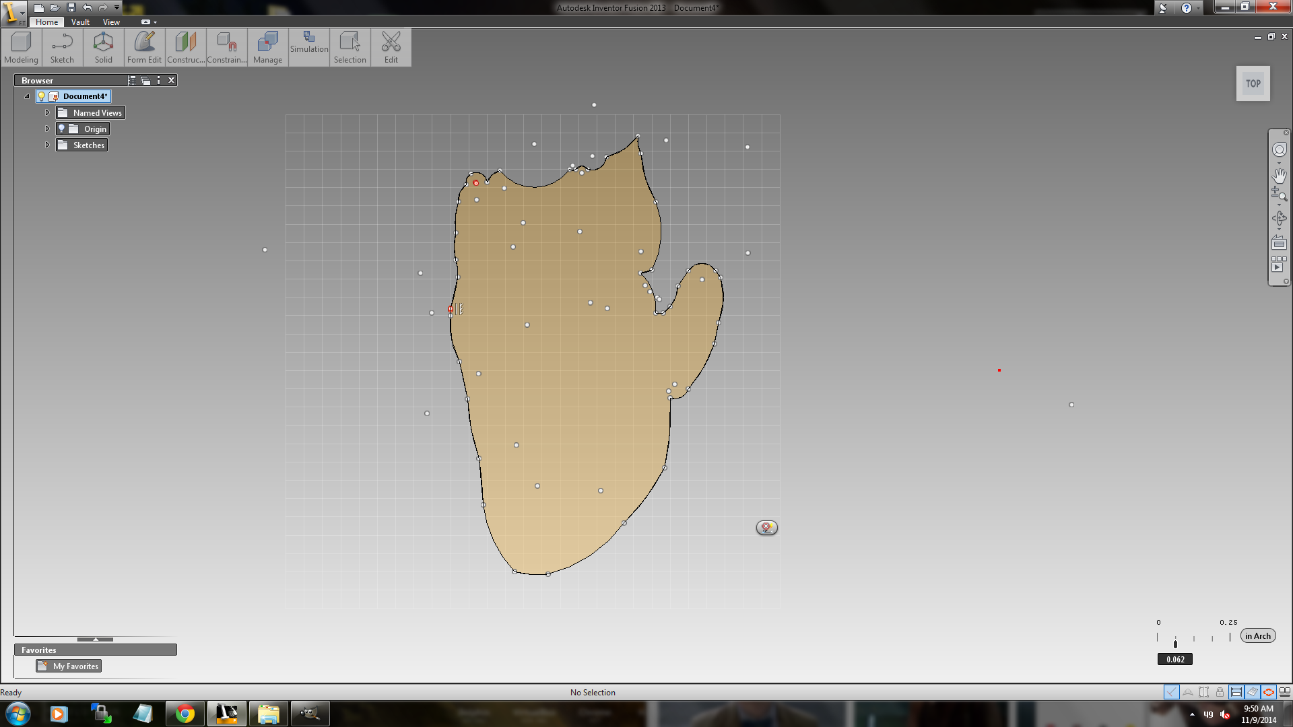Click the Edit scissors icon
The height and width of the screenshot is (727, 1293).
pos(391,47)
